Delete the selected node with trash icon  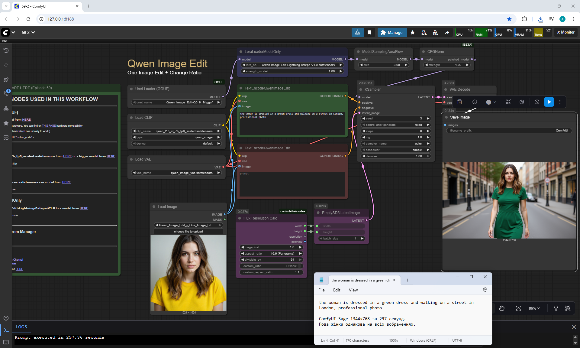459,102
